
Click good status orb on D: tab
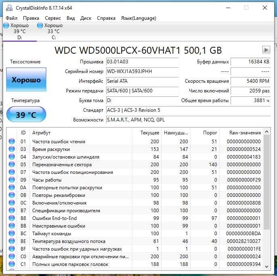pos(6,25)
